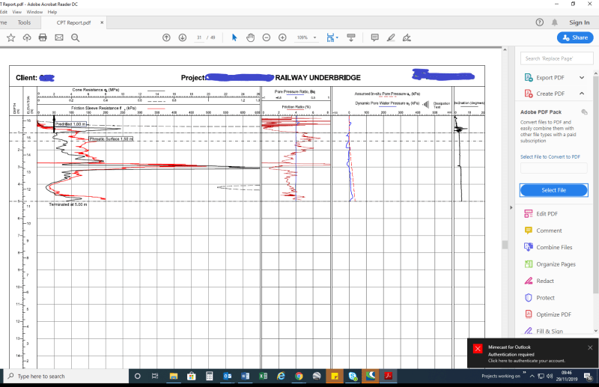Show hidden system tray icons chevron
The height and width of the screenshot is (387, 599).
[532, 376]
